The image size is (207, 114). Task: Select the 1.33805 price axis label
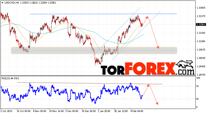click(201, 8)
